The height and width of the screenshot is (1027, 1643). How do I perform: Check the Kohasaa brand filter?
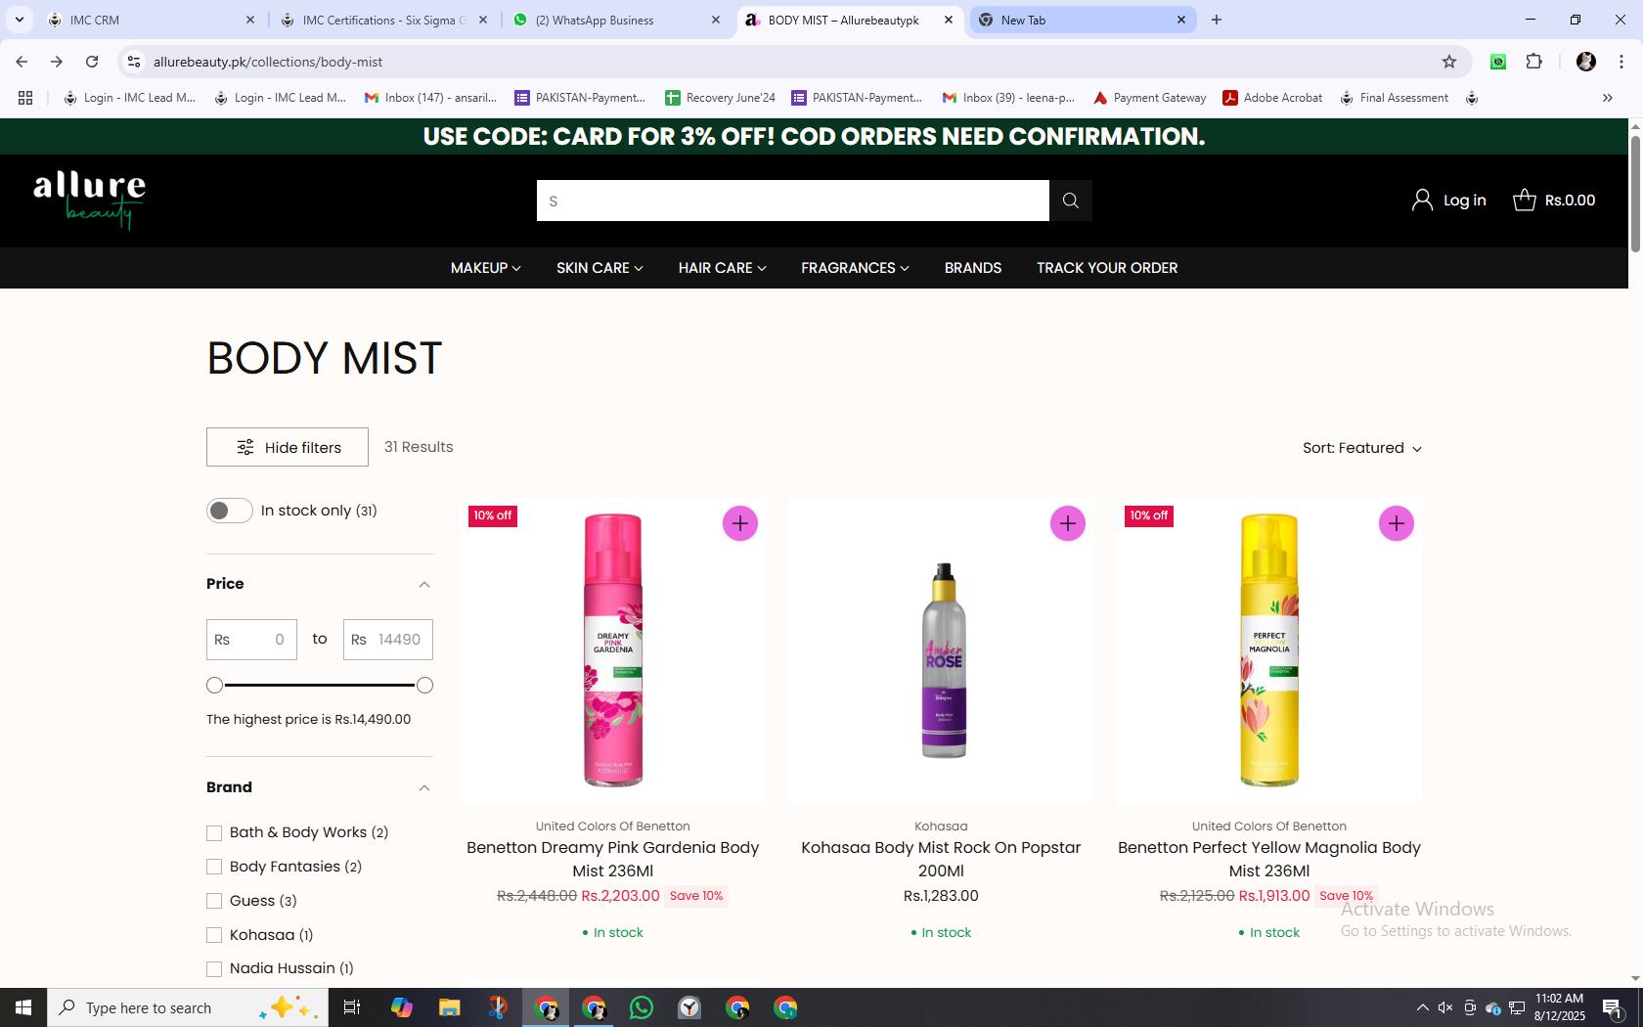[x=214, y=935]
